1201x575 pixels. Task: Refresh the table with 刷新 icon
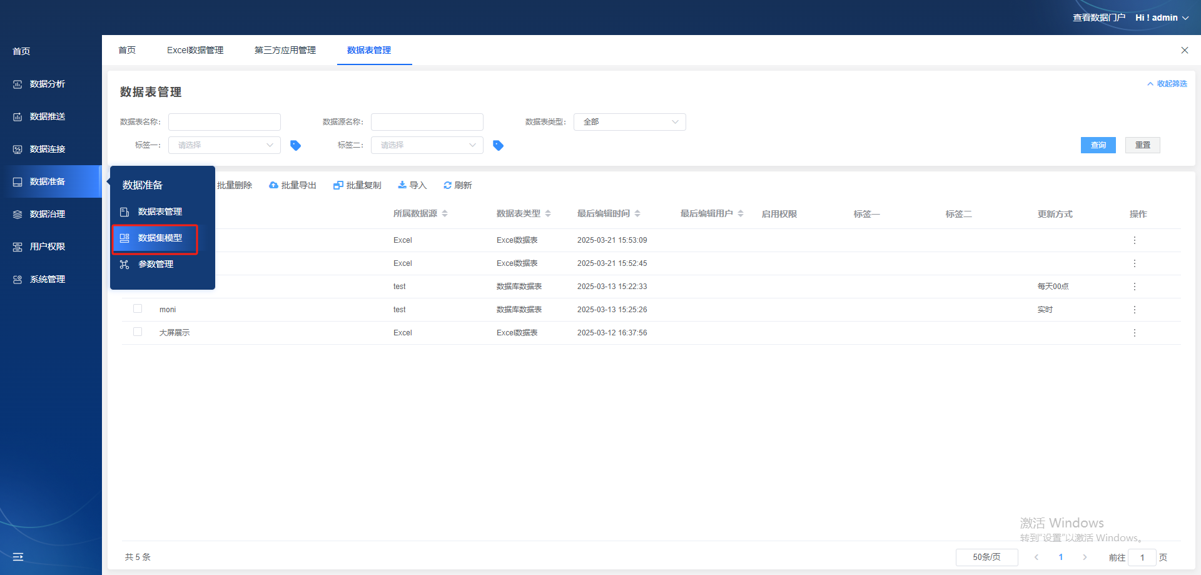click(x=447, y=185)
